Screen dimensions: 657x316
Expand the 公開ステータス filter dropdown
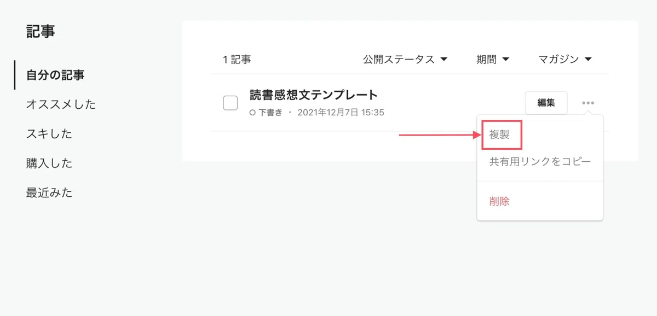pos(406,59)
